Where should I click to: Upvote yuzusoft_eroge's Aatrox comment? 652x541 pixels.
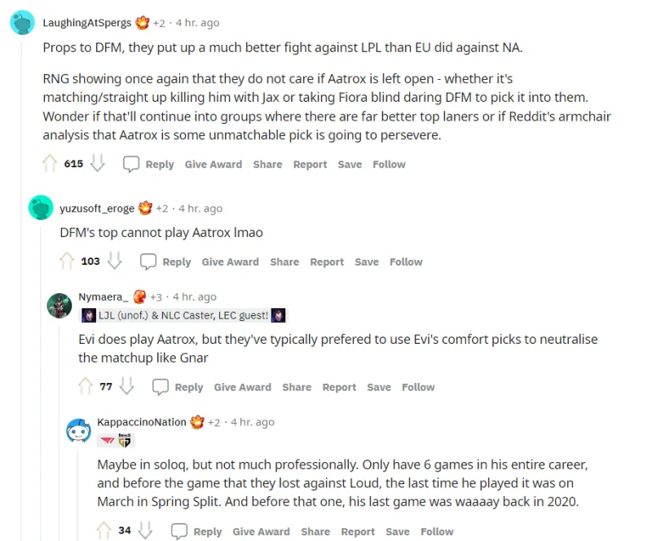click(67, 262)
